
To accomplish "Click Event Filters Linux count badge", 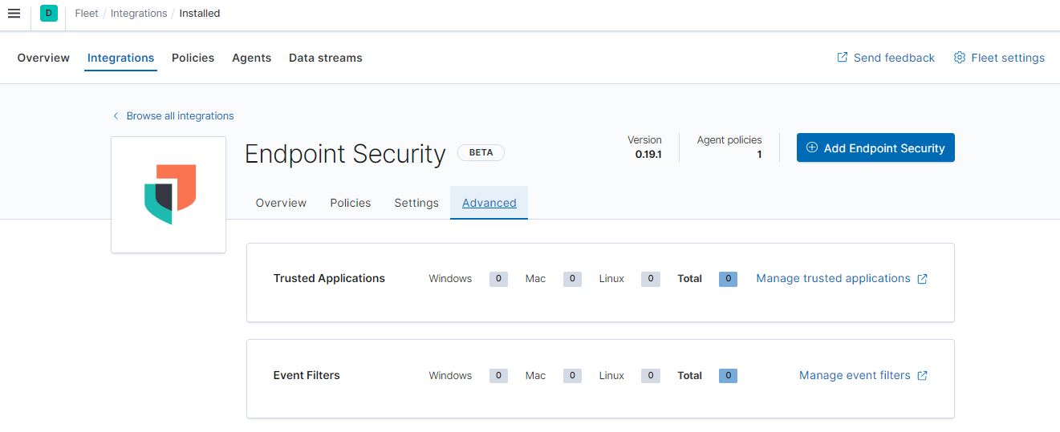I will pyautogui.click(x=650, y=376).
